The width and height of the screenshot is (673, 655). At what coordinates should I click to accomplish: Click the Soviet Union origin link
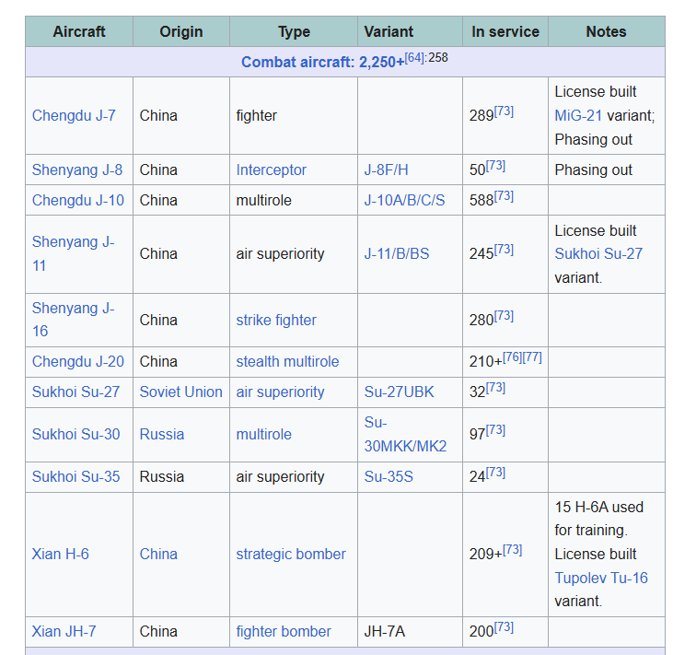[180, 392]
